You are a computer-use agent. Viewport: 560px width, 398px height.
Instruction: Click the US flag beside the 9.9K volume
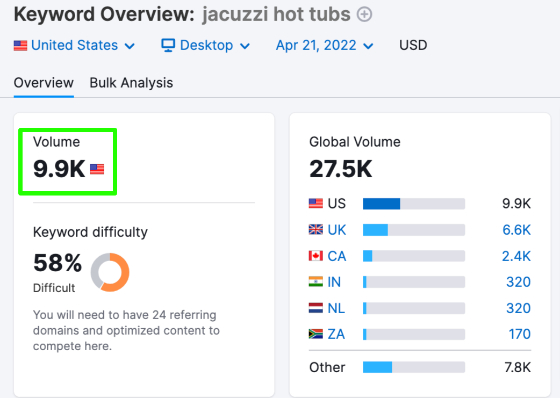(97, 169)
